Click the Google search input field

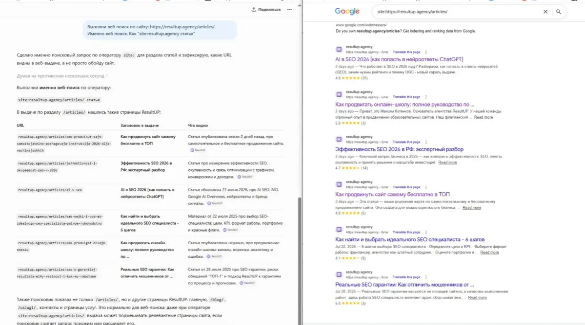[457, 12]
